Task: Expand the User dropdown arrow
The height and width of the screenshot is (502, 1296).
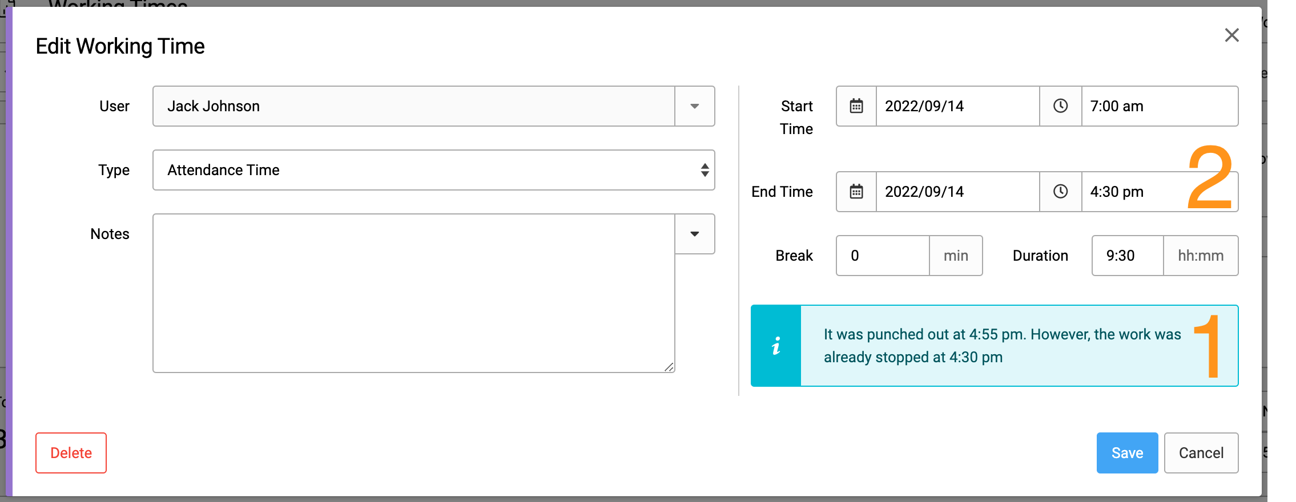Action: [694, 106]
